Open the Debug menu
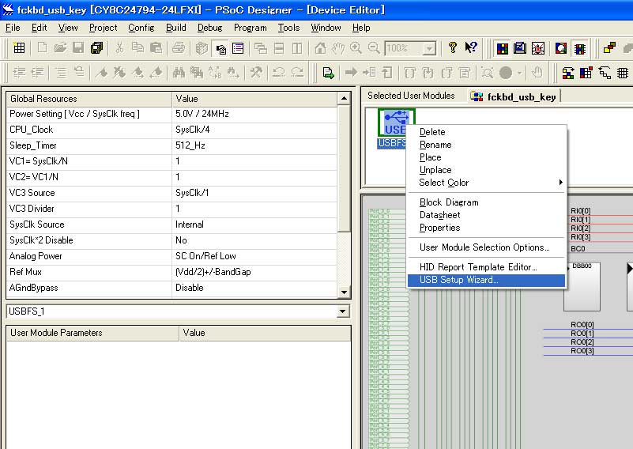Image resolution: width=633 pixels, height=449 pixels. coord(209,28)
